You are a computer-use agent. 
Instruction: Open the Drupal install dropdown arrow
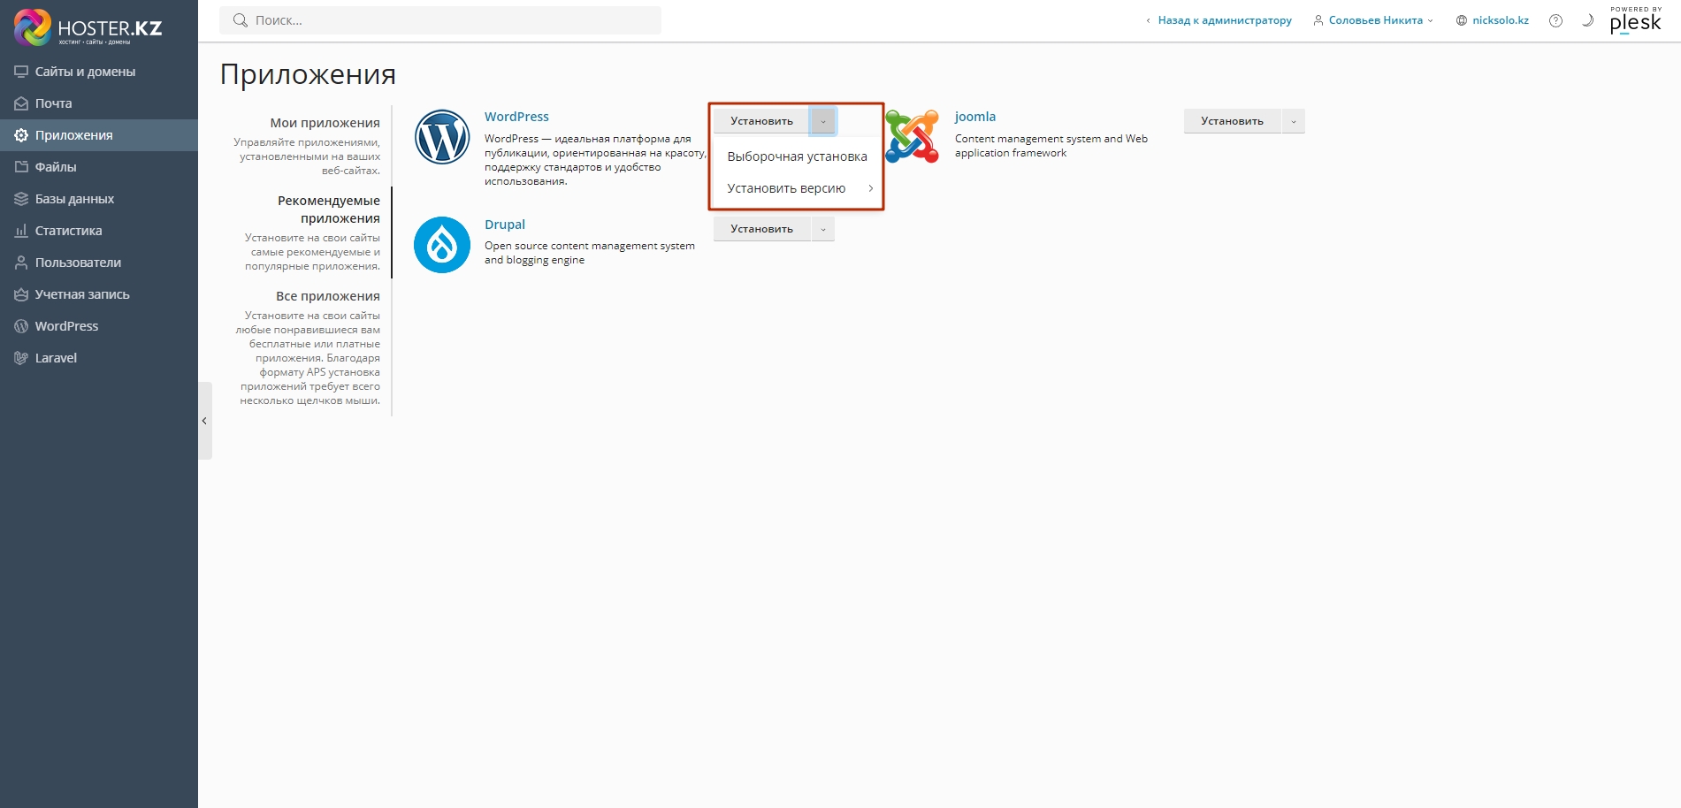pos(823,229)
